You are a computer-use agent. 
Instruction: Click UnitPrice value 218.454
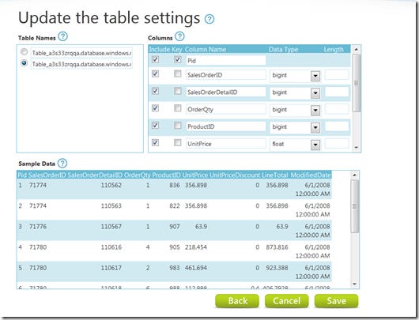click(x=196, y=247)
